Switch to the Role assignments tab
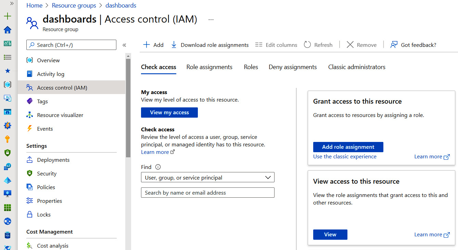This screenshot has height=250, width=458. pyautogui.click(x=209, y=67)
